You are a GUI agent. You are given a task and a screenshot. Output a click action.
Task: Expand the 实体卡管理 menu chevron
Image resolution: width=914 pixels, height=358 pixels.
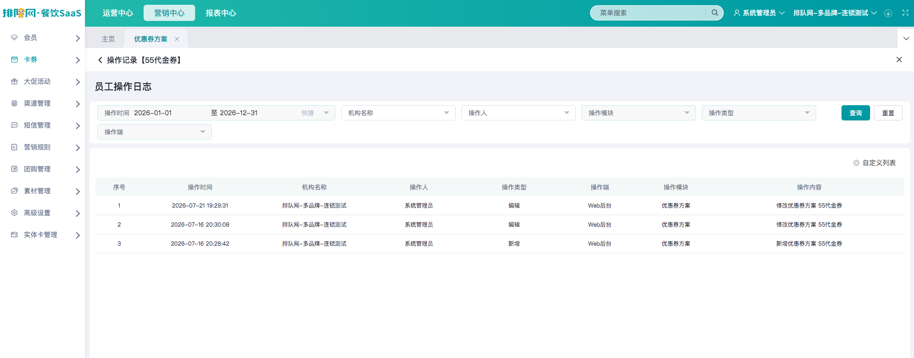pos(78,235)
